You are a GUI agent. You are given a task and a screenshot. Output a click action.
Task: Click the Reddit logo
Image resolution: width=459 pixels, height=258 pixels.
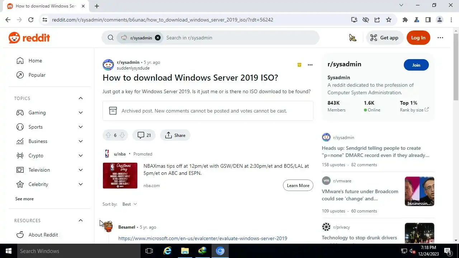(29, 38)
